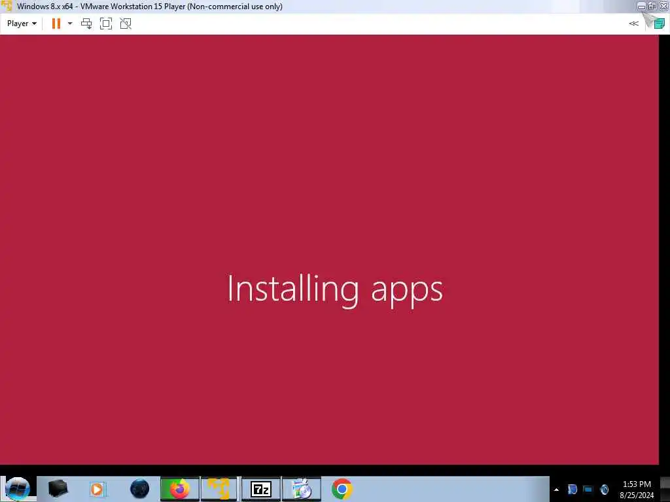
Task: Toggle VMware Unity mode
Action: tap(126, 24)
